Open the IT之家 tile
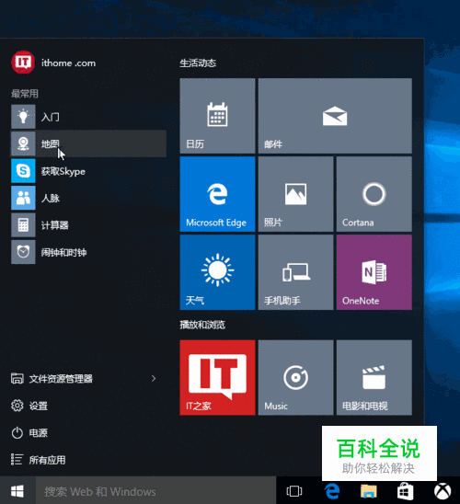 [217, 378]
